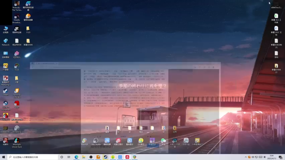Open the Mahjong Soul desktop shortcut
Screen dimensions: 285x160
(x=5, y=81)
